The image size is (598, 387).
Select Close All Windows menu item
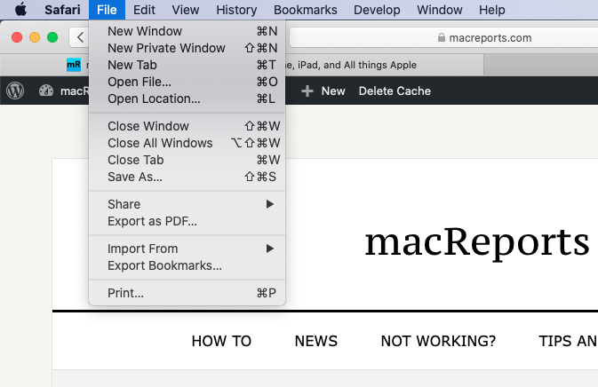[x=187, y=143]
